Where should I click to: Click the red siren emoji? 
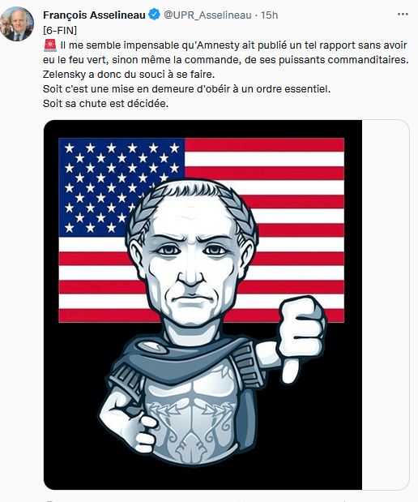click(x=50, y=45)
